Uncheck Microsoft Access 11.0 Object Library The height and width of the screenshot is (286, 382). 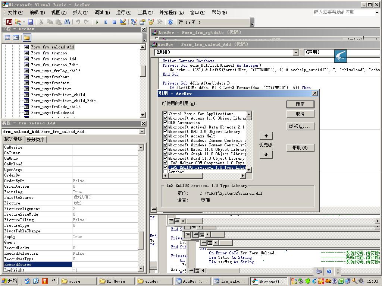[x=165, y=118]
